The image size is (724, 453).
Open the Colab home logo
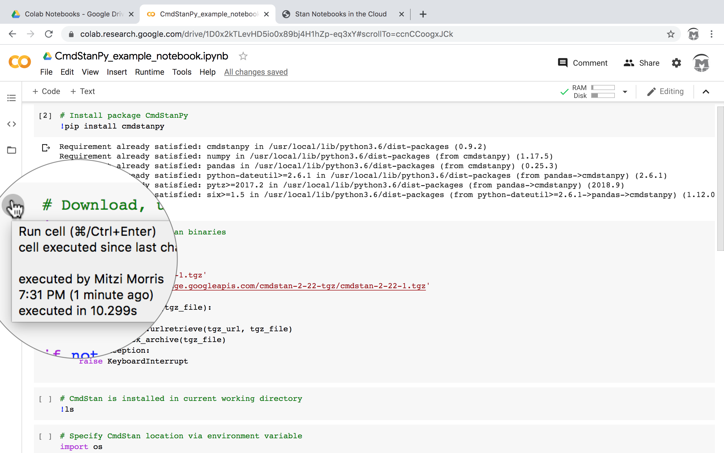(x=20, y=62)
